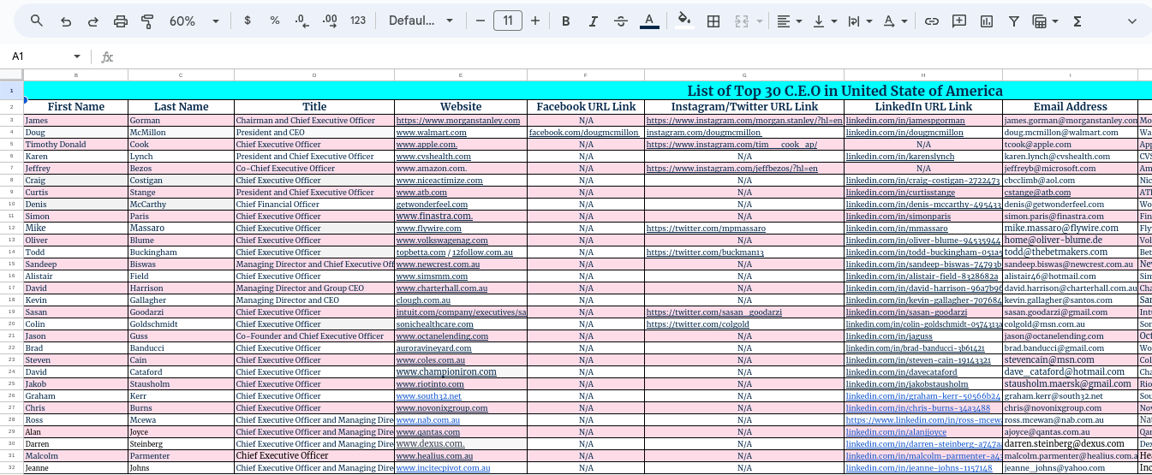1152x475 pixels.
Task: Open text rotation dropdown
Action: pos(894,21)
